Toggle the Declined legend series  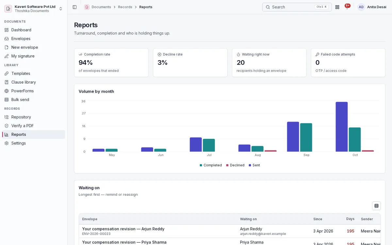click(x=235, y=165)
